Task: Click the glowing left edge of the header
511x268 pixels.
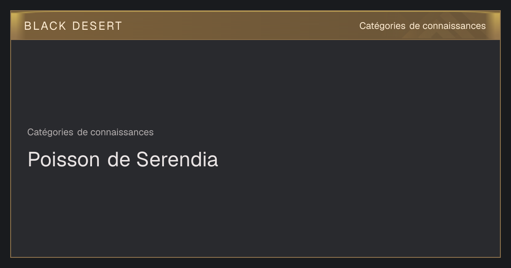Action: 17,26
